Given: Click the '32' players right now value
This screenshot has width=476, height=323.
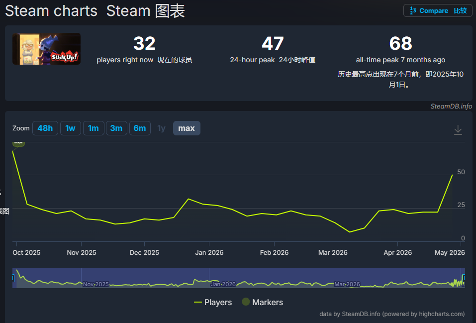Looking at the screenshot, I should pyautogui.click(x=144, y=43).
